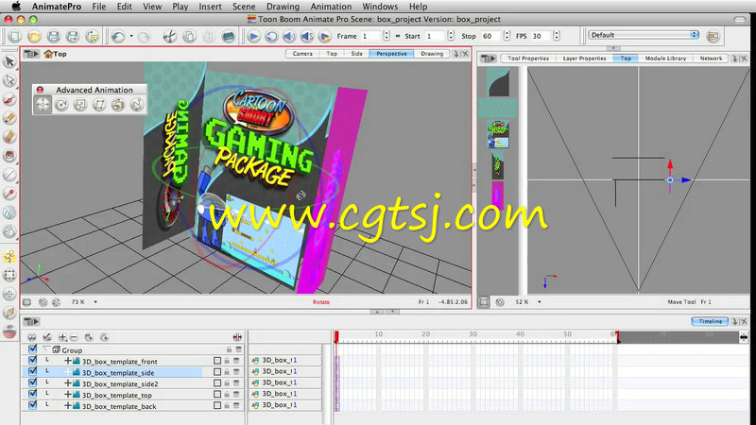The width and height of the screenshot is (756, 425).
Task: Adjust the FPS stepper arrows
Action: [557, 36]
